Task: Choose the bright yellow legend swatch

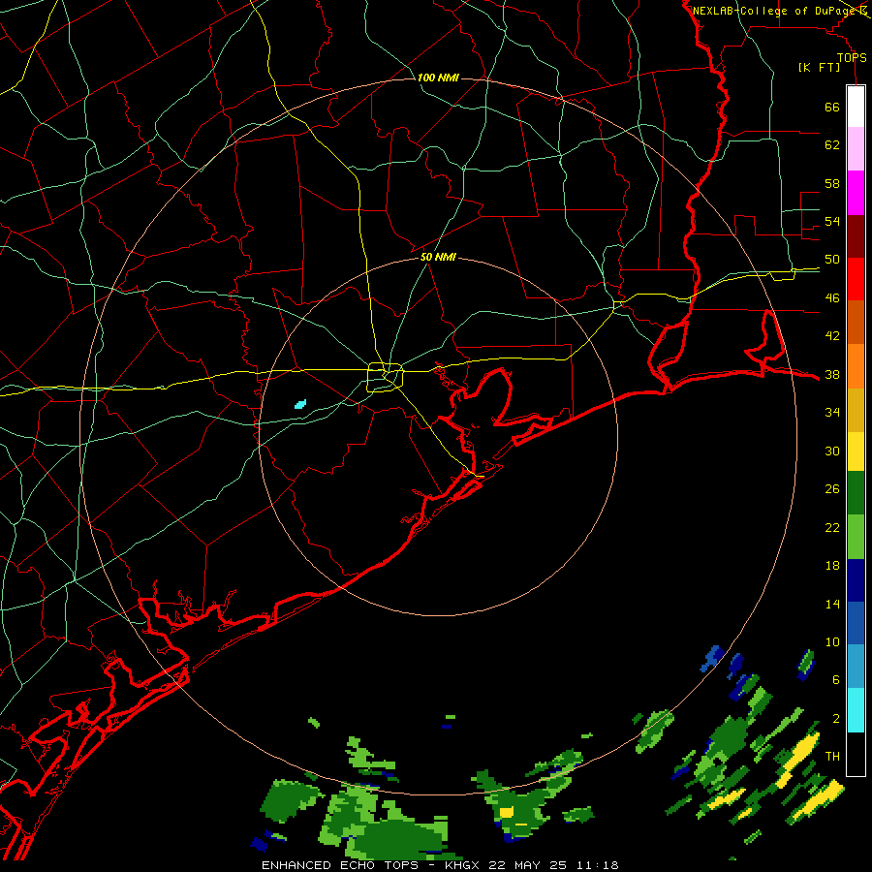Action: (856, 452)
